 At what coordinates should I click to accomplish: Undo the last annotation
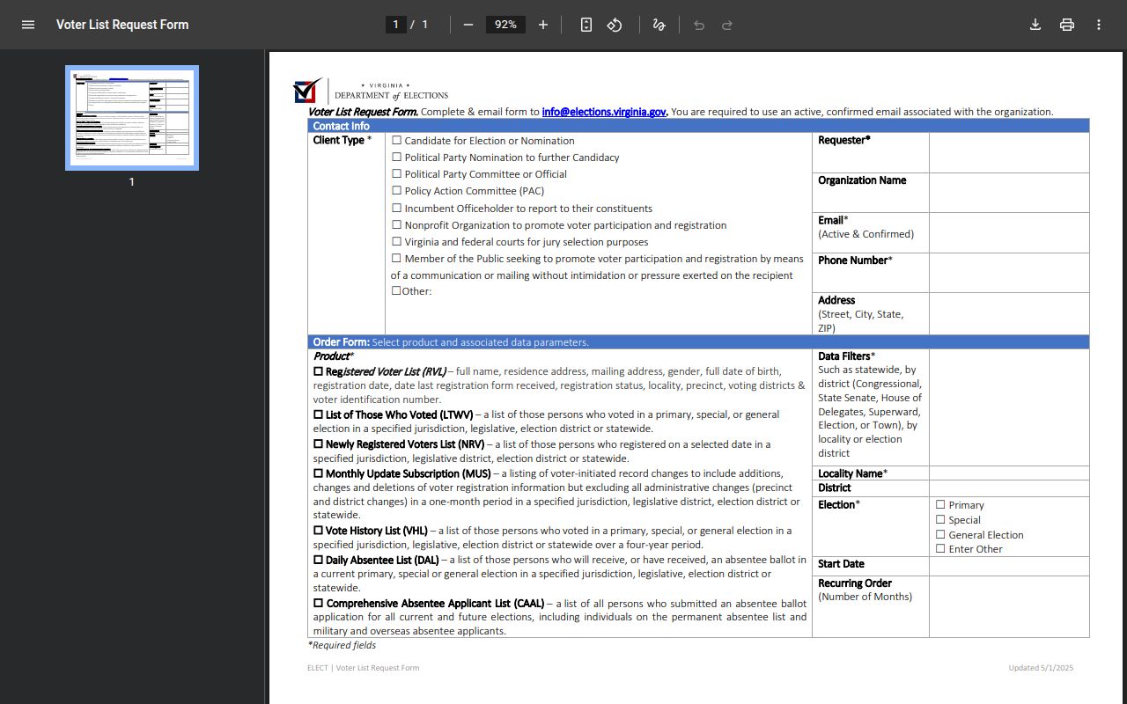(699, 25)
